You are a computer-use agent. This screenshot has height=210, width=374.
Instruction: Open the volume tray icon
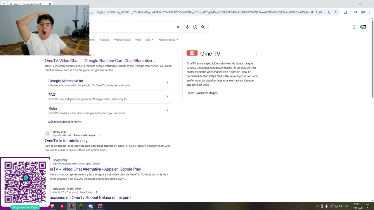[341, 206]
